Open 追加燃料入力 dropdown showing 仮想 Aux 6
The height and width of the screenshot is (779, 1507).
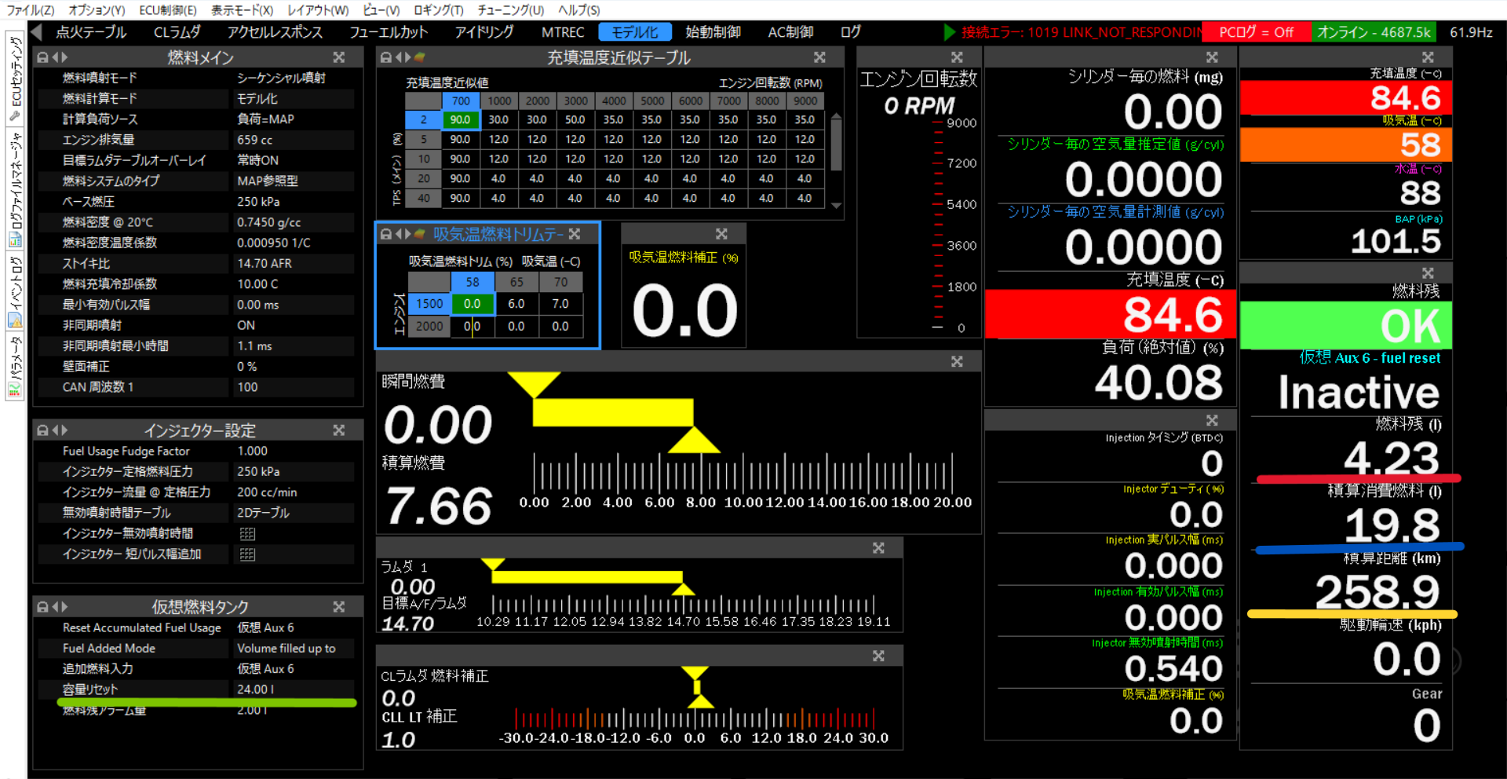pyautogui.click(x=294, y=668)
